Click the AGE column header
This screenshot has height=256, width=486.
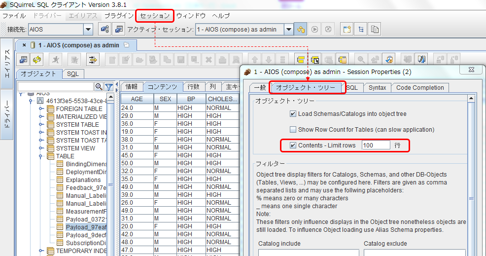pos(137,99)
